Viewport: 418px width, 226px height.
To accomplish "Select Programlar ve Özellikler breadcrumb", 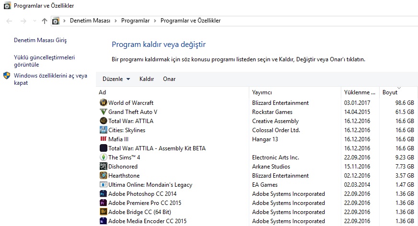I will click(x=191, y=21).
